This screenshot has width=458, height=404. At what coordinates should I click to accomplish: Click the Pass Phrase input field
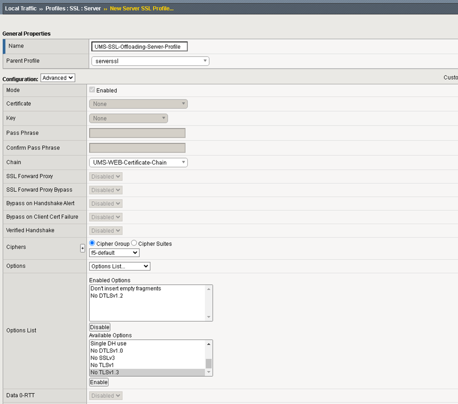click(x=137, y=133)
